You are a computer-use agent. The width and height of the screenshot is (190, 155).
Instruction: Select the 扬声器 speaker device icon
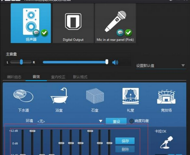coord(31,23)
